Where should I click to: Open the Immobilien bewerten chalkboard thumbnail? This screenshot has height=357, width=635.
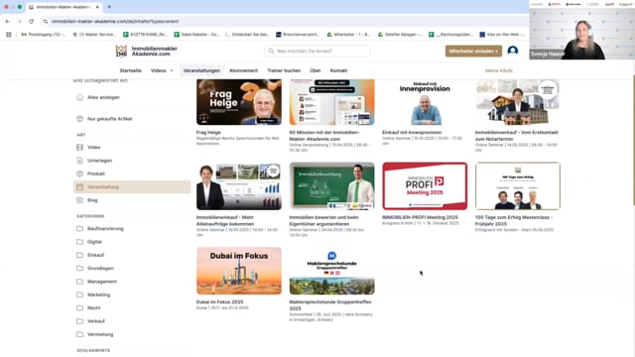coord(332,186)
